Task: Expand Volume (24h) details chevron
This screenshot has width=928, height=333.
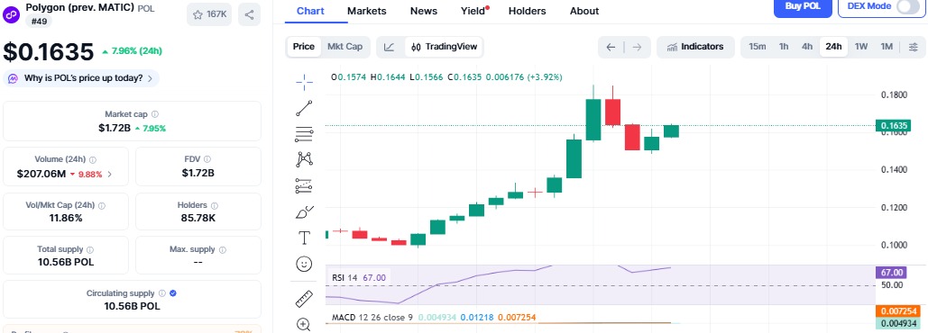Action: tap(110, 175)
